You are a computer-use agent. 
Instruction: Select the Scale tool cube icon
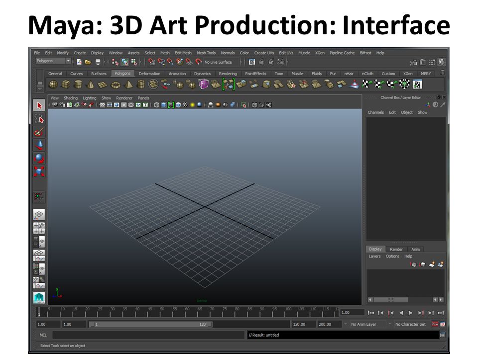pyautogui.click(x=39, y=172)
